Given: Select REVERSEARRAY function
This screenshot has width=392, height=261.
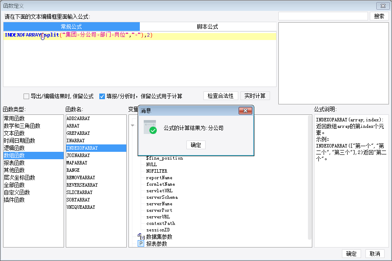Looking at the screenshot, I should tap(96, 185).
